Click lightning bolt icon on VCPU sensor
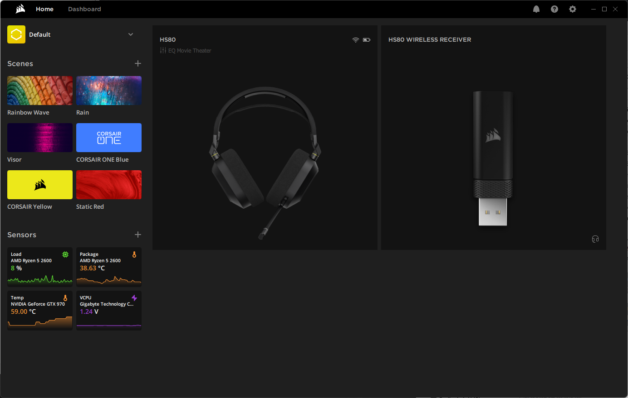Viewport: 628px width, 398px height. (x=134, y=298)
